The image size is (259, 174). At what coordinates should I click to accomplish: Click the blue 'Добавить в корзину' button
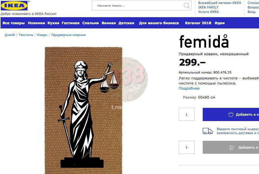coord(231,114)
